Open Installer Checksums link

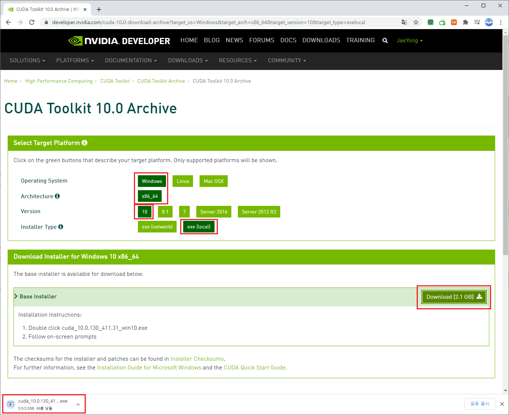click(197, 359)
